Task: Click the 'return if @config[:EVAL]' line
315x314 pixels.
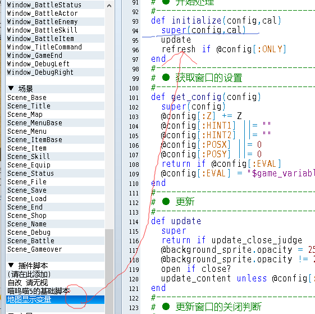Action: [x=221, y=164]
